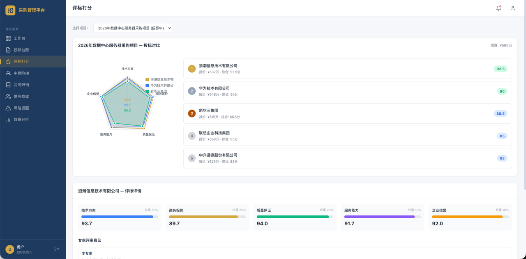Image resolution: width=526 pixels, height=259 pixels.
Task: Click the 技术方案 blue progress bar
Action: (x=120, y=217)
